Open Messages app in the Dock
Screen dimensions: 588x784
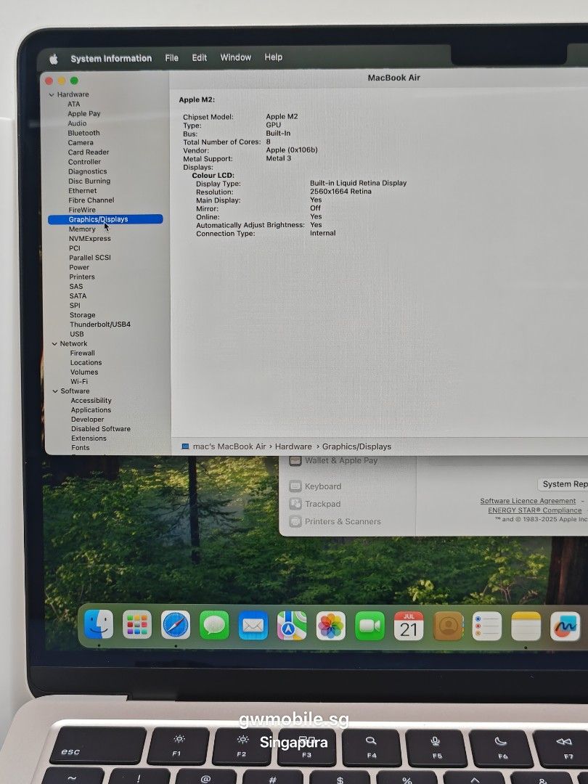coord(214,625)
